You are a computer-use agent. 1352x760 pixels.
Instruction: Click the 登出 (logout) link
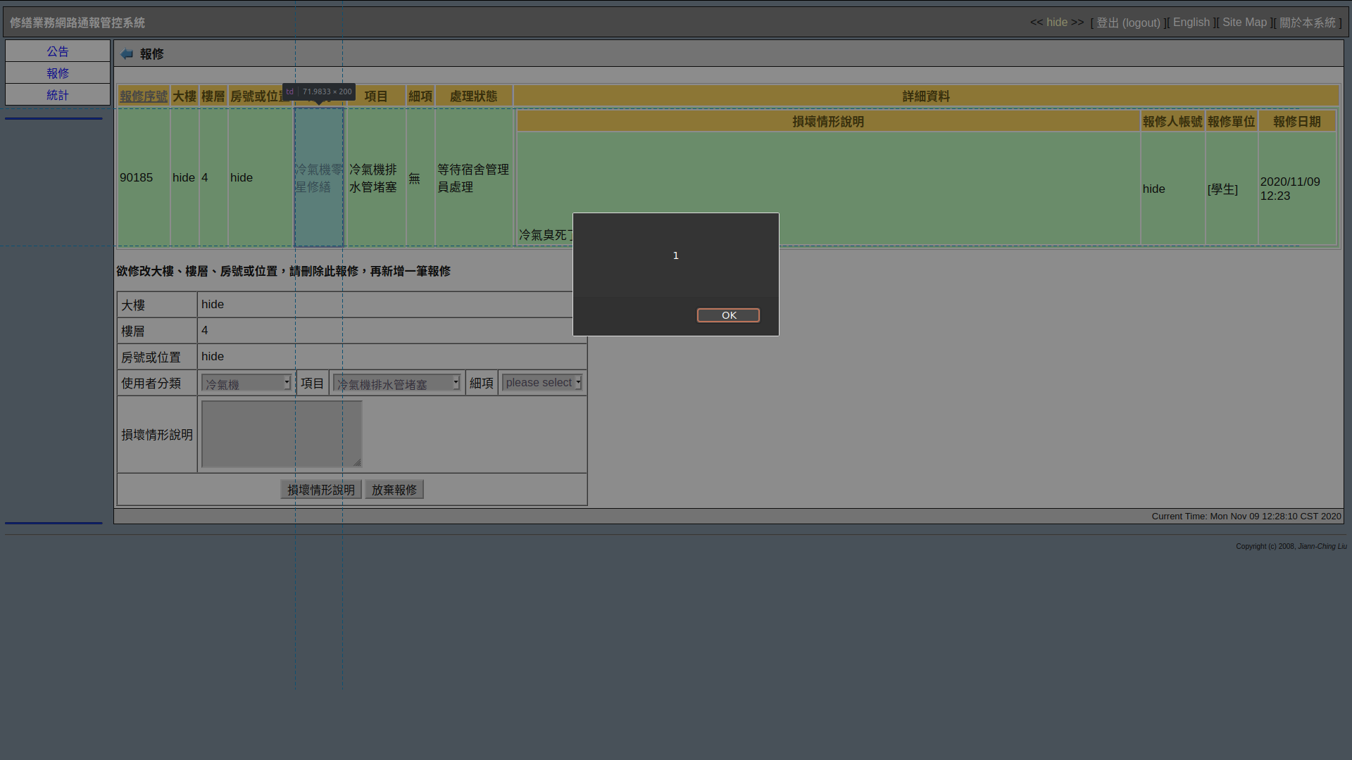[x=1128, y=23]
